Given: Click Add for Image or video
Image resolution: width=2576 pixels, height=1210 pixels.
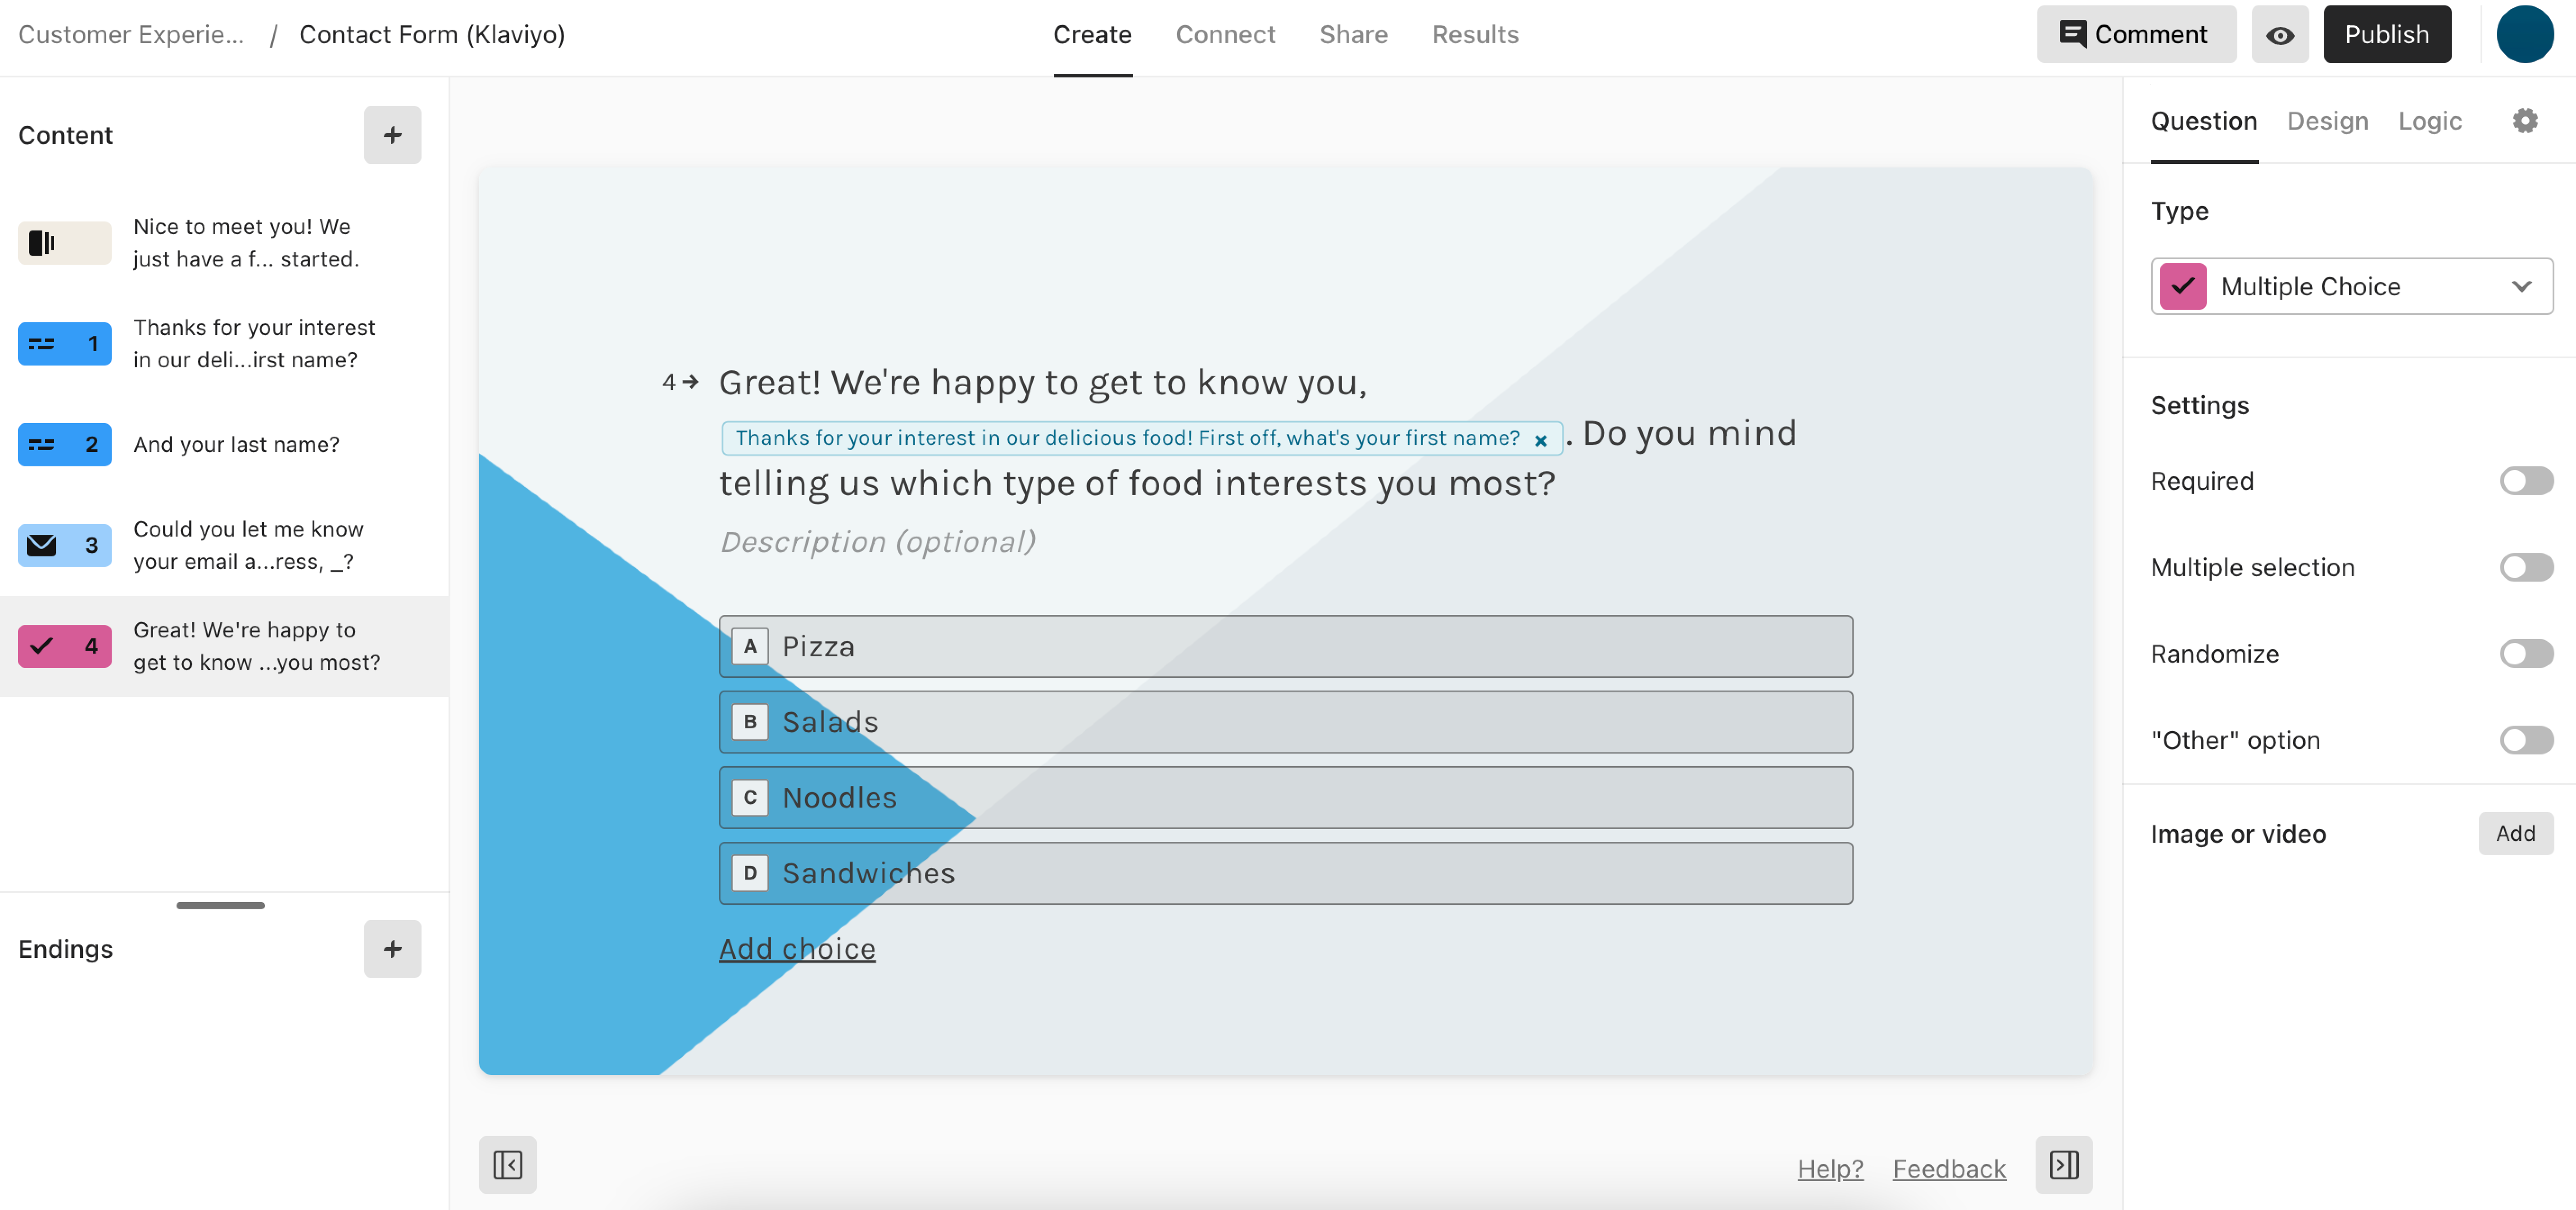Looking at the screenshot, I should coord(2515,833).
